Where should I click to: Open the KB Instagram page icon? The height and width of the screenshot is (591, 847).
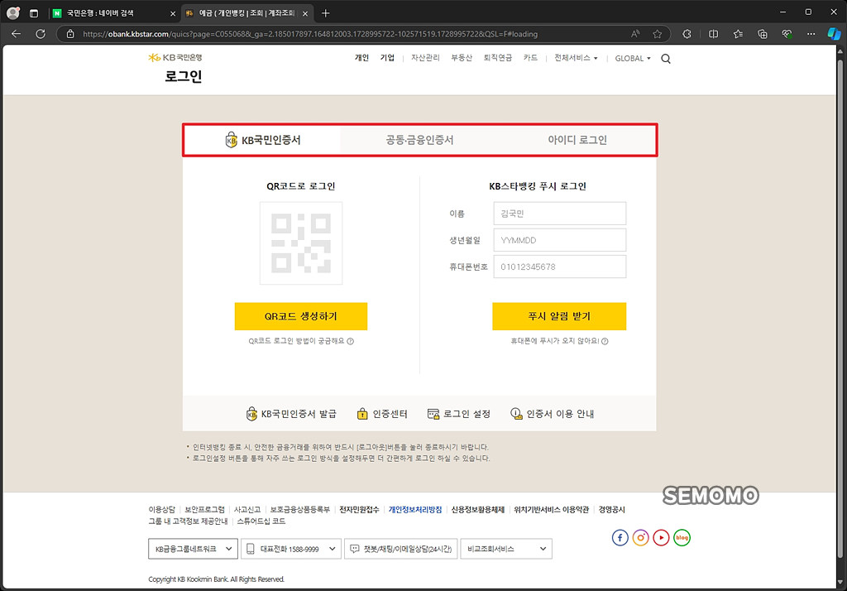pyautogui.click(x=641, y=537)
